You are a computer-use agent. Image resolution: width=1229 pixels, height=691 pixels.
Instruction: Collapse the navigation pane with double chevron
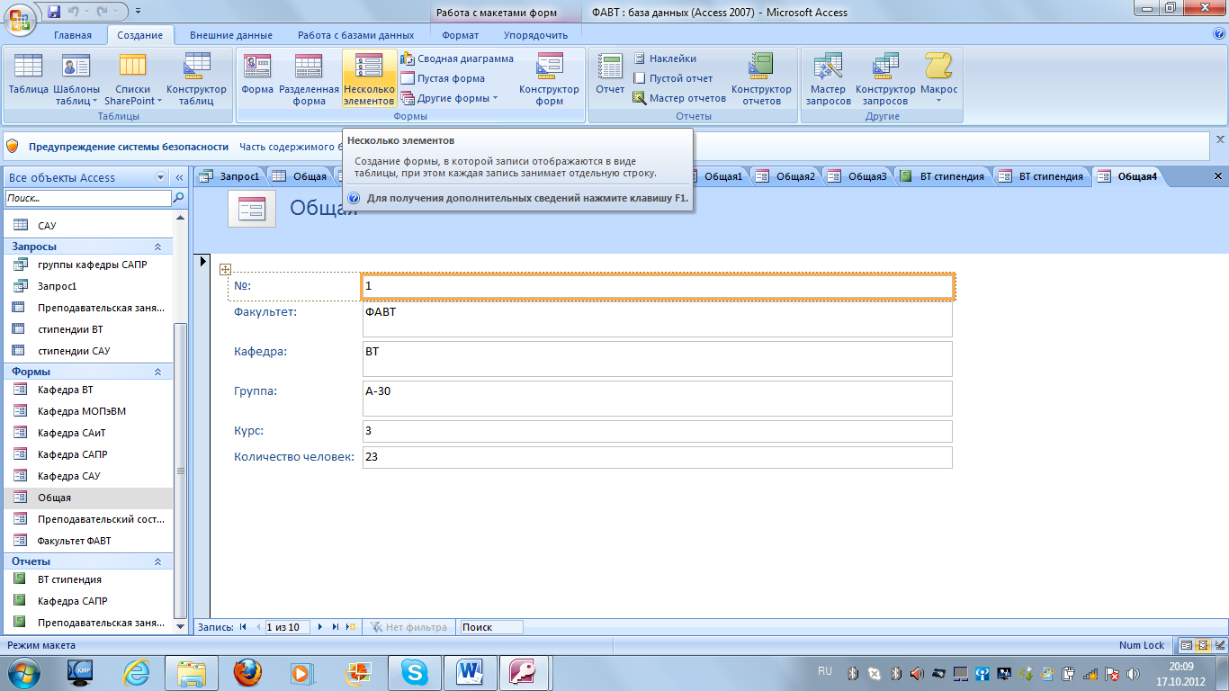point(178,177)
